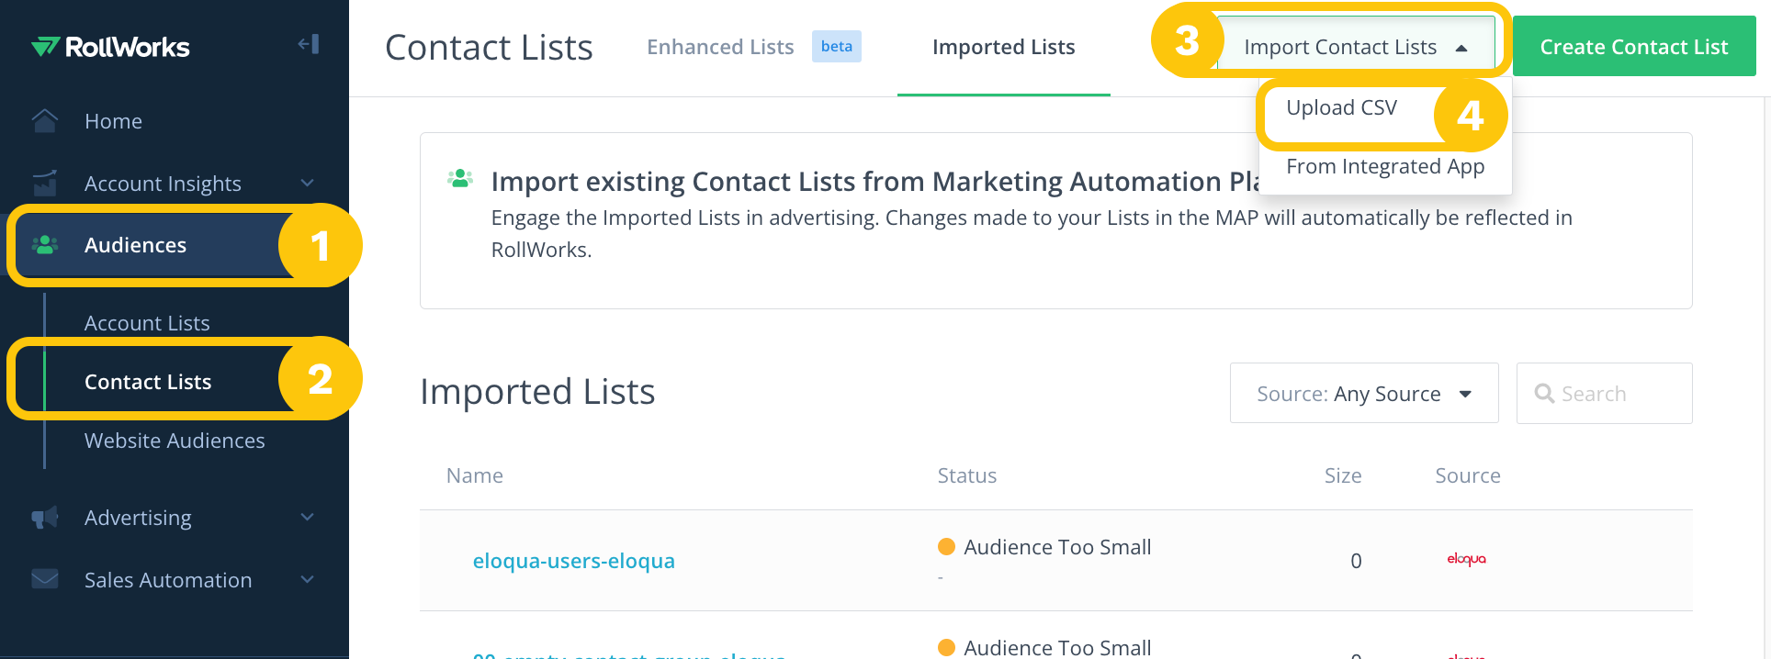Expand the Sales Automation menu chevron

tap(308, 579)
